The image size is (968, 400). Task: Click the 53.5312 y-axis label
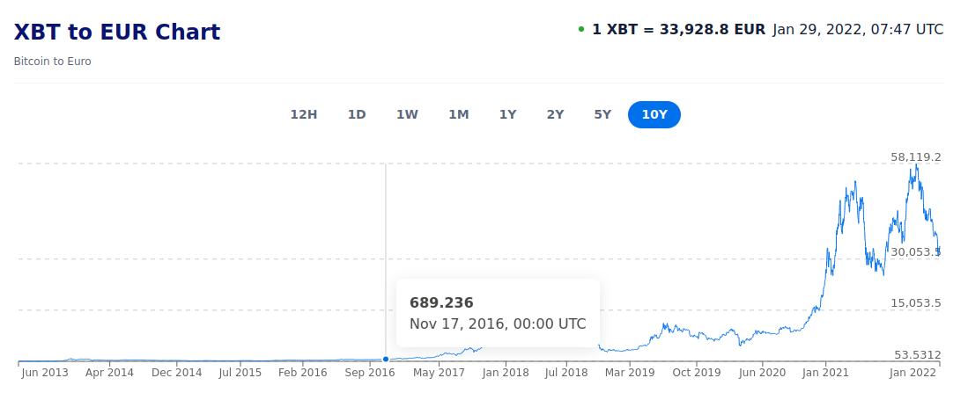pyautogui.click(x=918, y=354)
